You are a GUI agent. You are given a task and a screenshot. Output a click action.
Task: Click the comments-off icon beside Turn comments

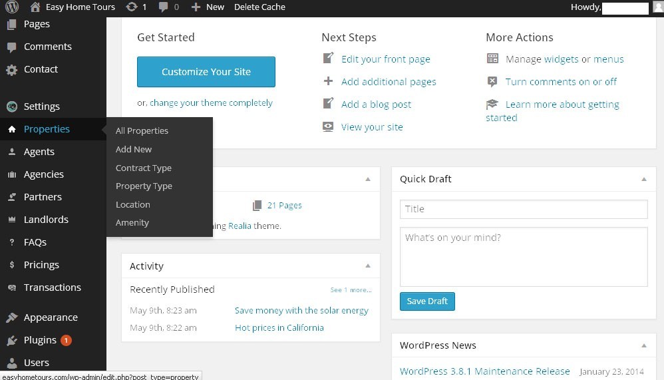[492, 81]
